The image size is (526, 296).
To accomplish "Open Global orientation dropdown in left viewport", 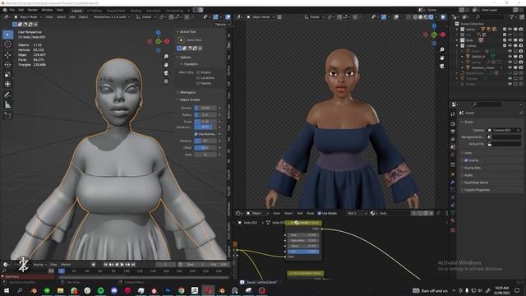I will point(146,16).
